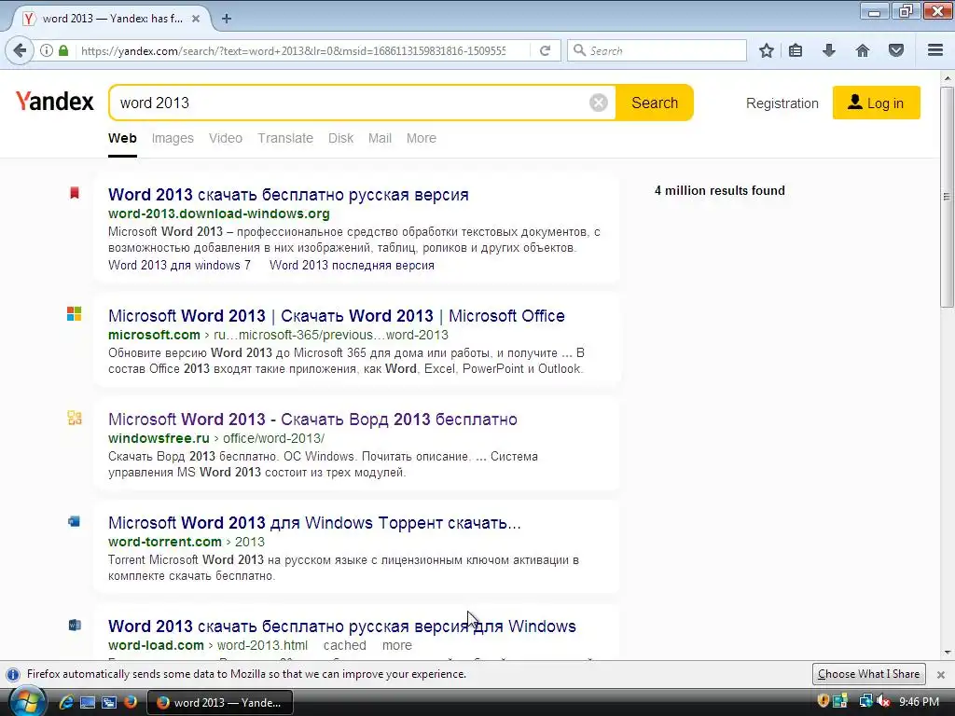Open the Mail tab
Image resolution: width=955 pixels, height=716 pixels.
coord(380,138)
